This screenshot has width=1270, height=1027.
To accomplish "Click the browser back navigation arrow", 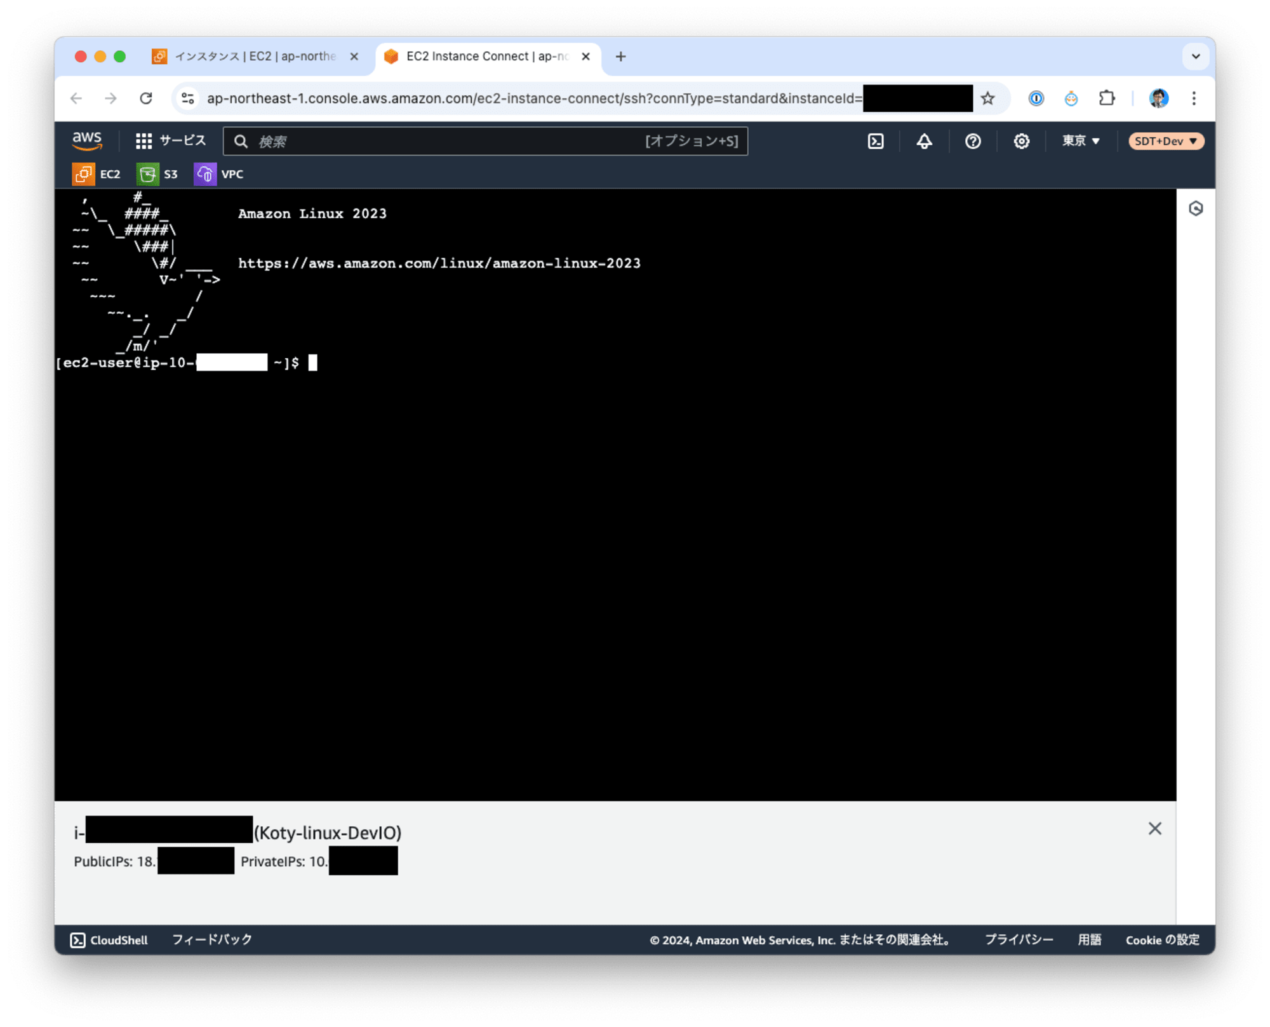I will pyautogui.click(x=79, y=97).
